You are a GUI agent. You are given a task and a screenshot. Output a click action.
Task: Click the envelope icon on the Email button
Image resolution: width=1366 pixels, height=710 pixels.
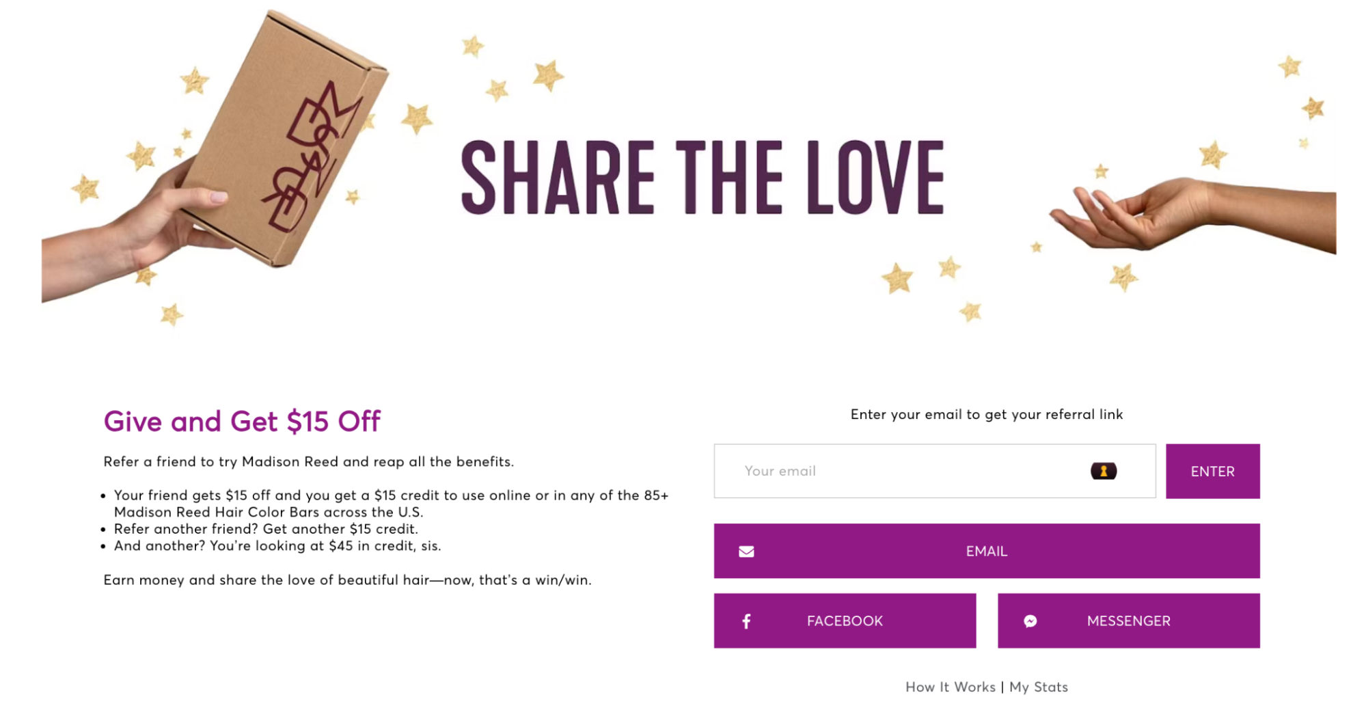[x=746, y=551]
